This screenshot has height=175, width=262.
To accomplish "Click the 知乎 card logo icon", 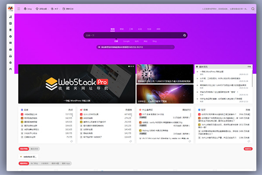I will (x=199, y=110).
